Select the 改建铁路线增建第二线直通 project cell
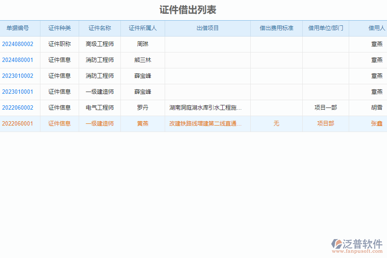Viewport: 387px width, 258px height. click(x=206, y=123)
